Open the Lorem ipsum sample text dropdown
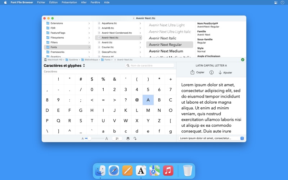 point(211,138)
